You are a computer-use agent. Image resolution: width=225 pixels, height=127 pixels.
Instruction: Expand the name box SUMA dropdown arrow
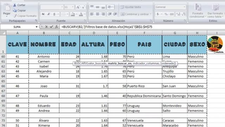click(x=37, y=27)
